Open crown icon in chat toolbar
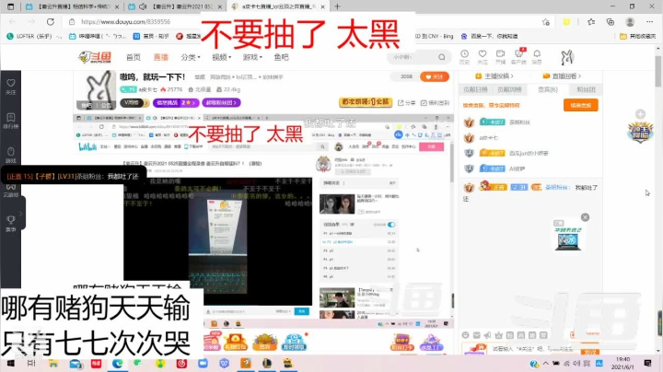The width and height of the screenshot is (663, 372). (x=498, y=335)
